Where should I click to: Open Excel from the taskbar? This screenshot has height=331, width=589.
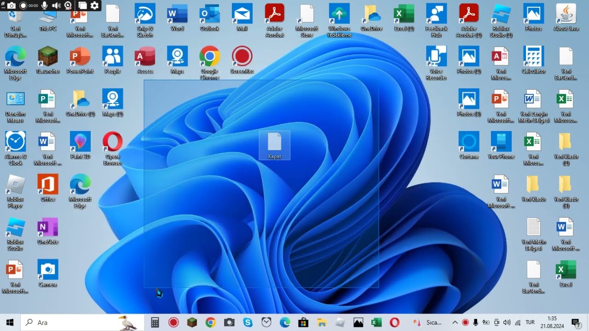(x=376, y=323)
